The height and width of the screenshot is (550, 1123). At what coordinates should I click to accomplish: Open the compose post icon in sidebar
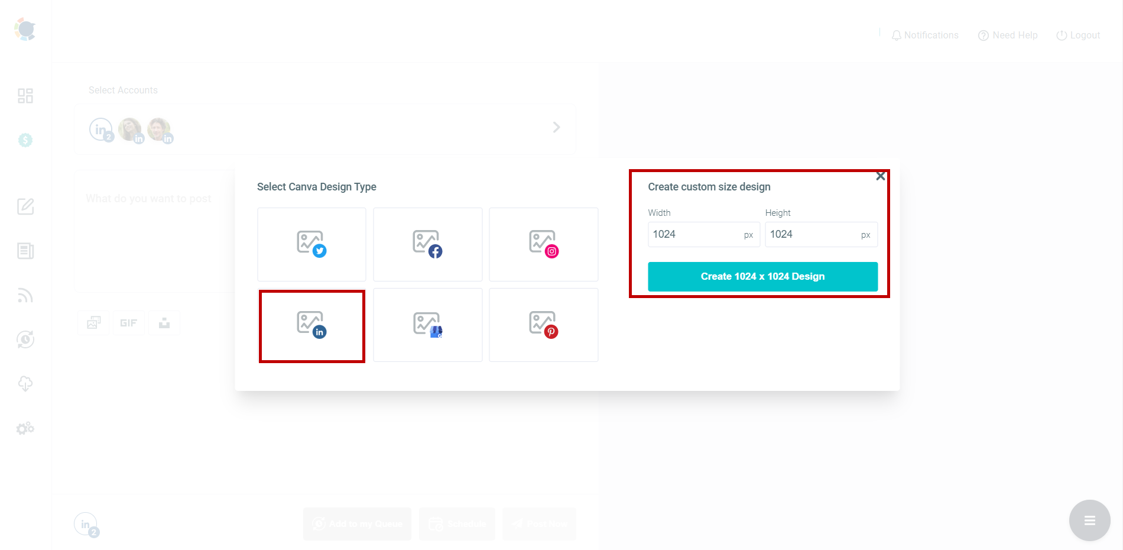(25, 206)
